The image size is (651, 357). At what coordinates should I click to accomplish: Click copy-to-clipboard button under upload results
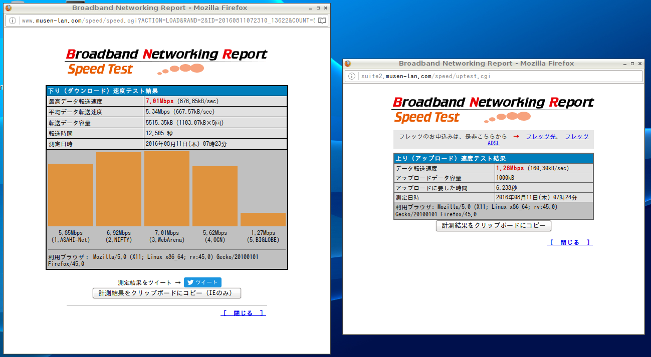click(x=494, y=226)
